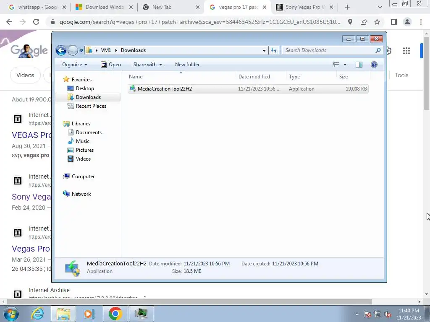Click the Explorer back navigation arrow
This screenshot has width=430, height=322.
click(x=61, y=50)
